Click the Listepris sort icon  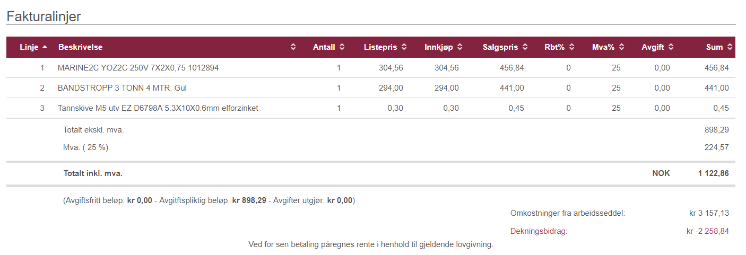(x=404, y=47)
